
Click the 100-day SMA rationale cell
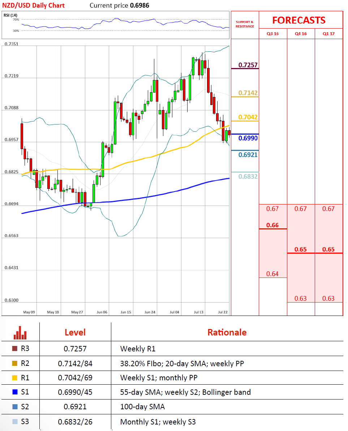pos(142,407)
